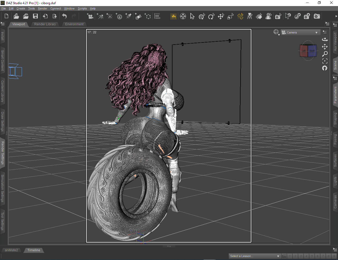Undo the last action

(x=64, y=16)
